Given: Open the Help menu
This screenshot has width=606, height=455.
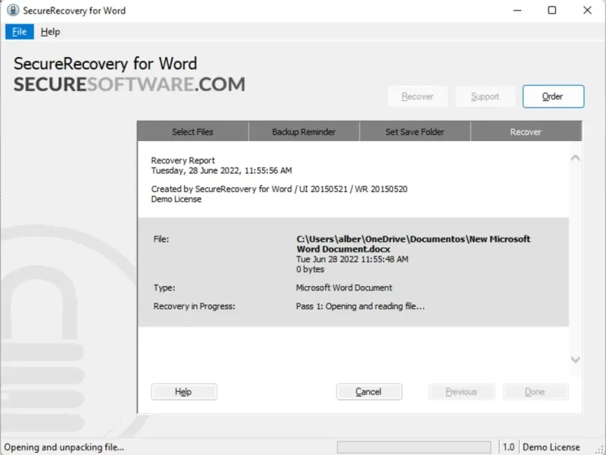Looking at the screenshot, I should pyautogui.click(x=50, y=32).
